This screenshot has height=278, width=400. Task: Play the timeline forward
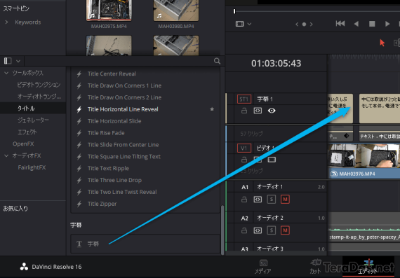387,24
